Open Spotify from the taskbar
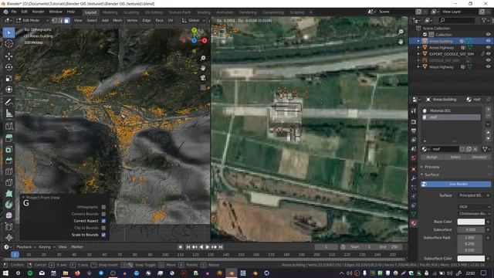 coord(30,273)
